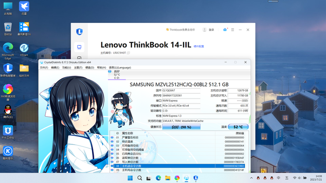The image size is (326, 183).
Task: Open the 语言(Language) menu
Action: pyautogui.click(x=120, y=68)
